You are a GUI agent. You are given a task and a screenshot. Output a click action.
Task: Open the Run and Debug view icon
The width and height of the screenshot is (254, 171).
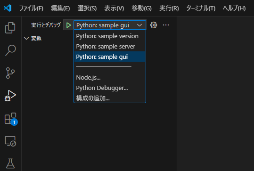pos(10,96)
